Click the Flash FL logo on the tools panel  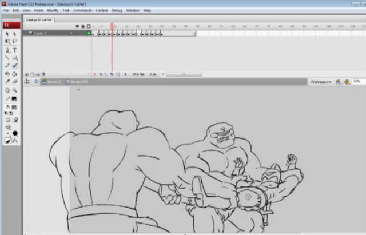click(11, 25)
